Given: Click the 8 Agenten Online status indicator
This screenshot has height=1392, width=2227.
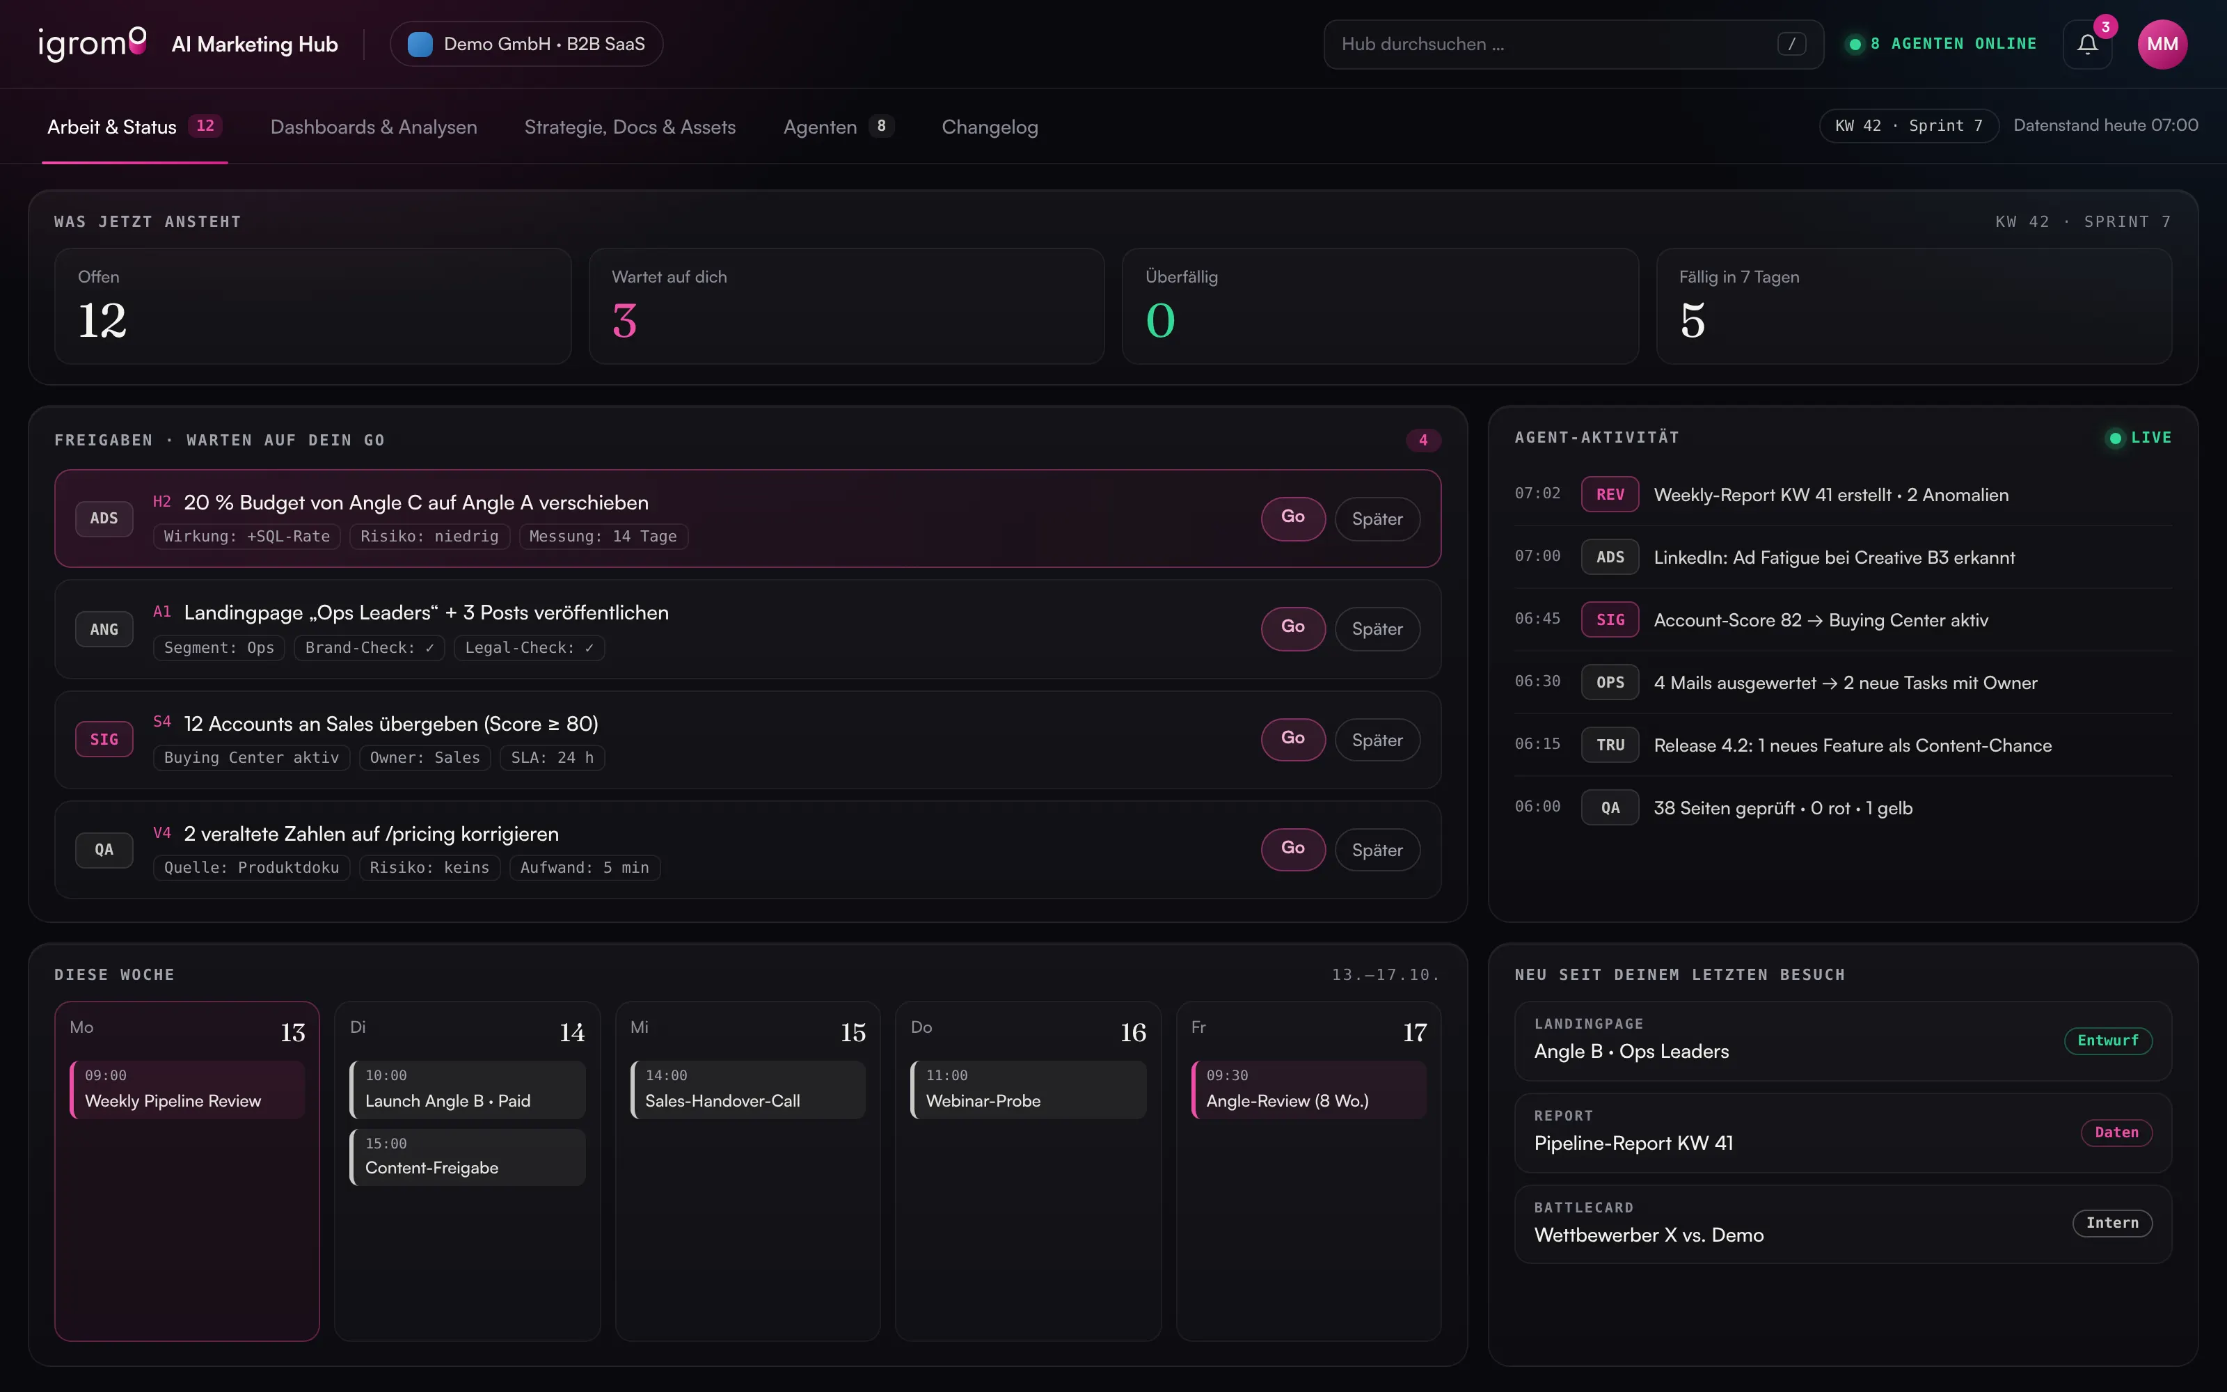Looking at the screenshot, I should [1942, 44].
